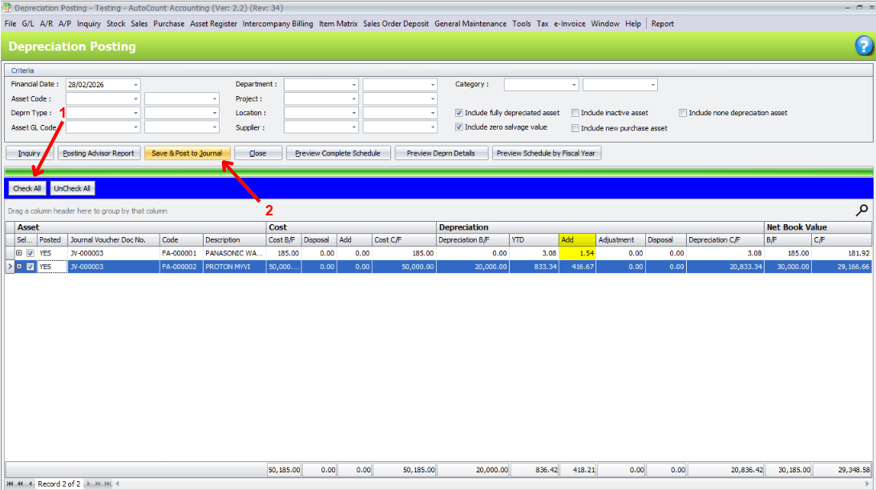The image size is (876, 490).
Task: Click the previous page double-arrow in navigator
Action: 20,484
